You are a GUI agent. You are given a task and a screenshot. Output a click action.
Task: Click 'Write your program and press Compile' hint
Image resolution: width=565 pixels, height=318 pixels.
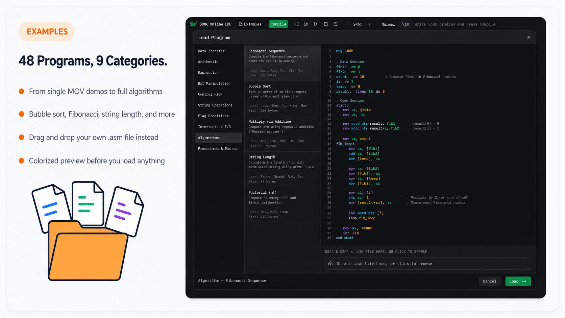455,24
